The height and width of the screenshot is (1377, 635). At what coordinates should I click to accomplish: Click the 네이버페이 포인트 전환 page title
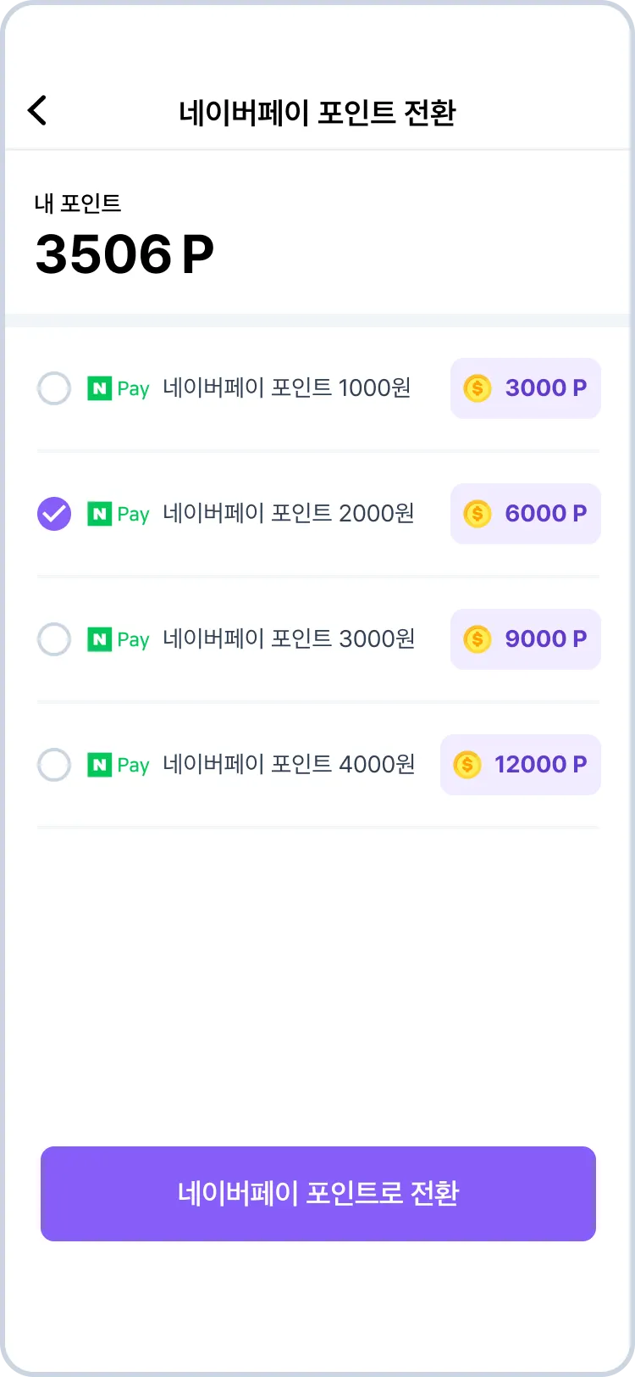point(317,112)
